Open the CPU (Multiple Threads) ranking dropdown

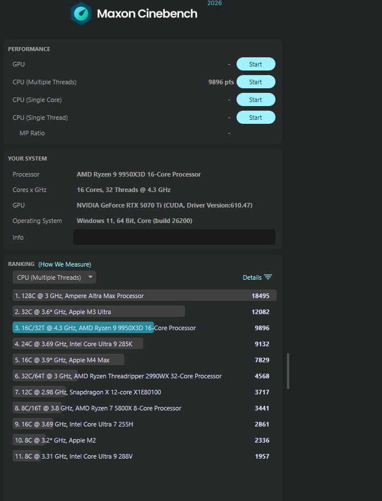tap(54, 277)
